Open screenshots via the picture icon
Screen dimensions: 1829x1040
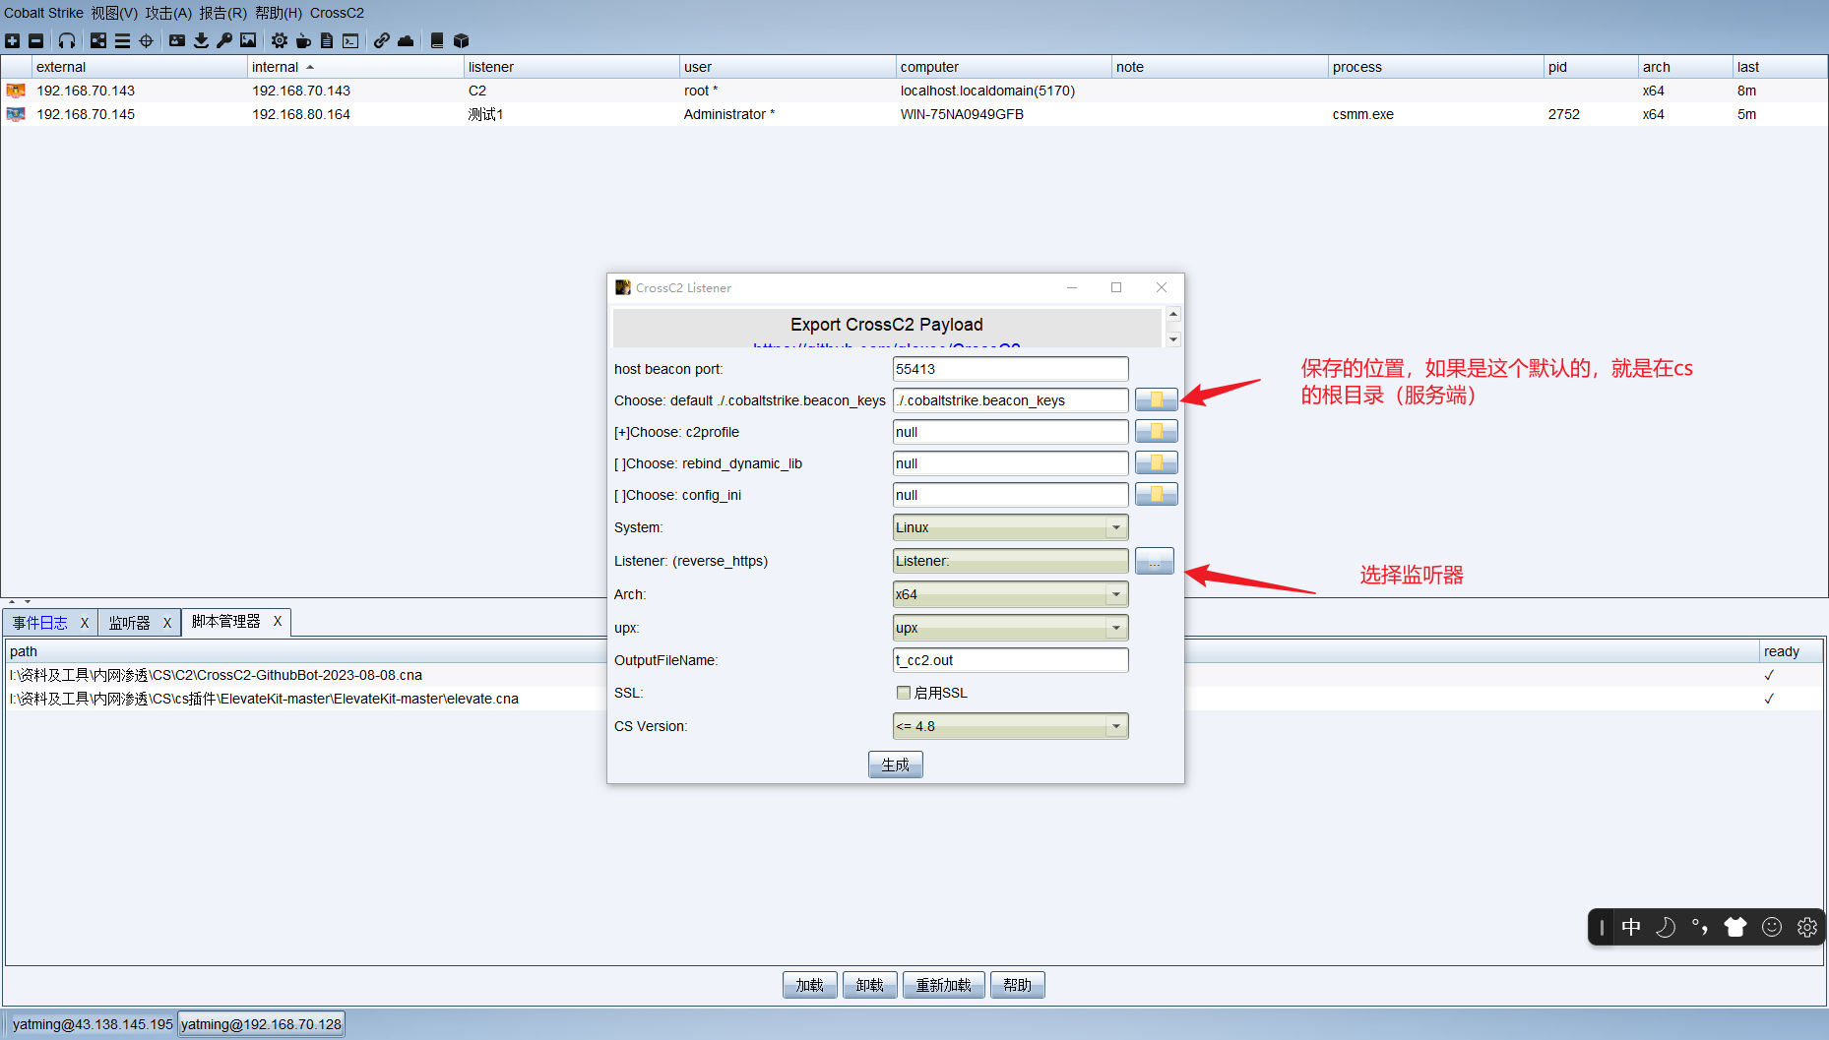[x=248, y=40]
